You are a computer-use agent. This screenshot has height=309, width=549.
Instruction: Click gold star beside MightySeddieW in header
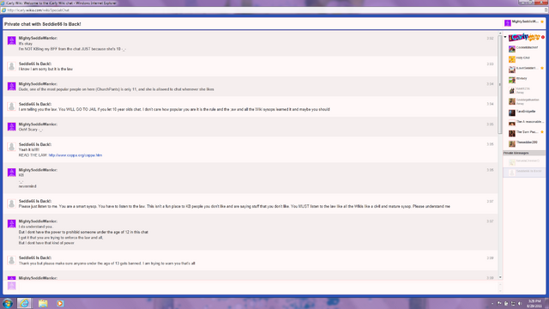point(542,21)
